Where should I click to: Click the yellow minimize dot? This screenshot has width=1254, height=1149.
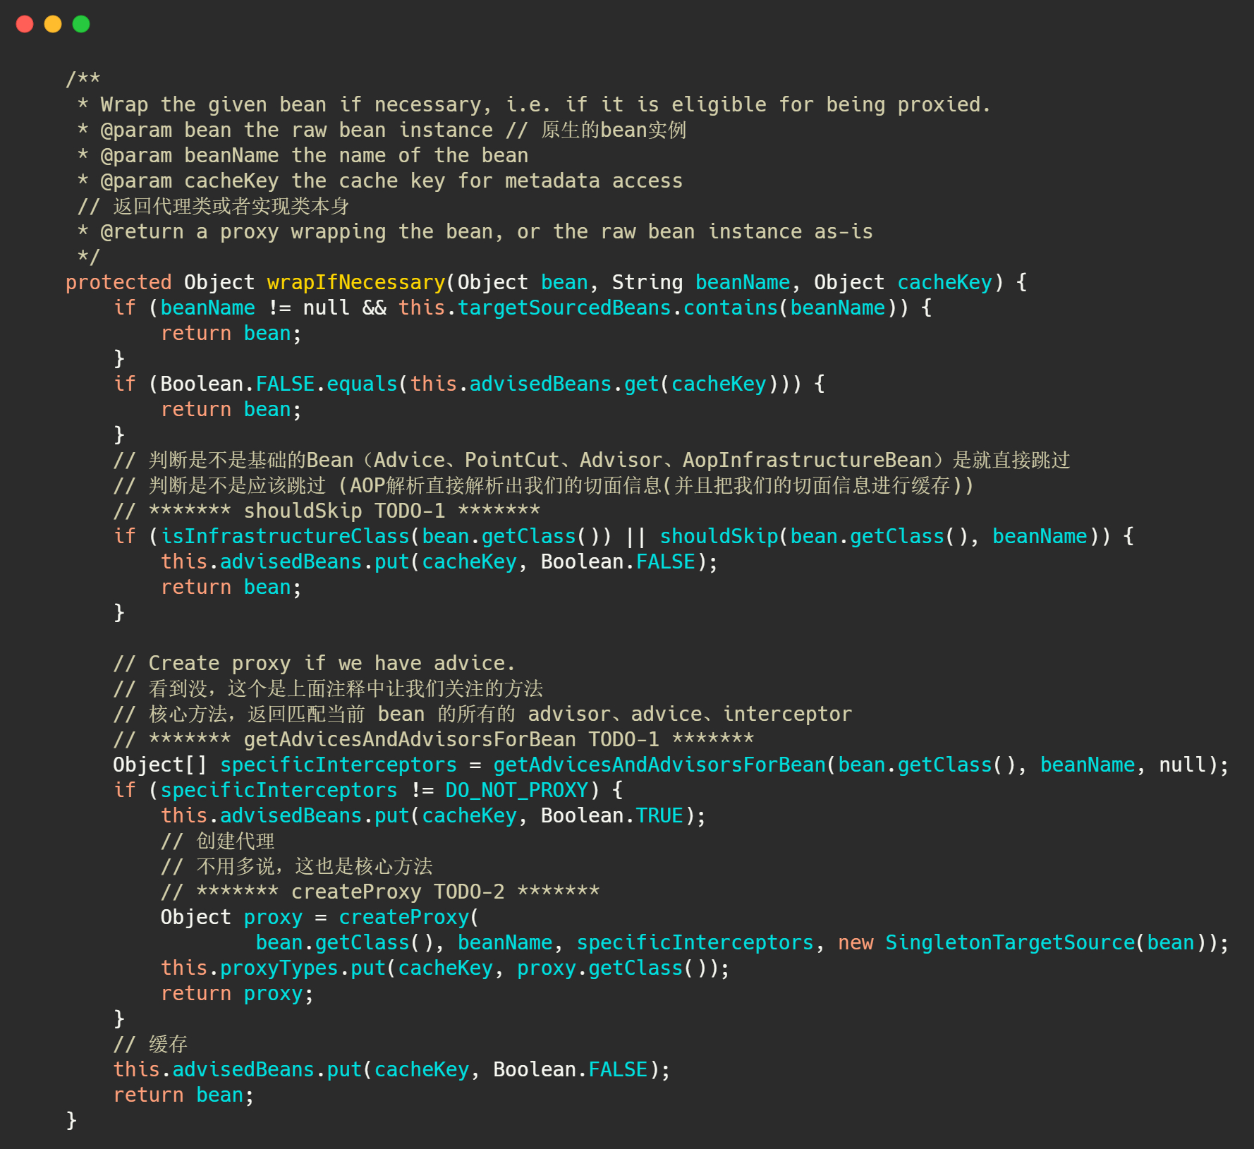(x=53, y=24)
